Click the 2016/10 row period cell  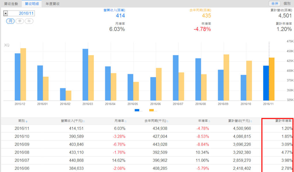22,137
